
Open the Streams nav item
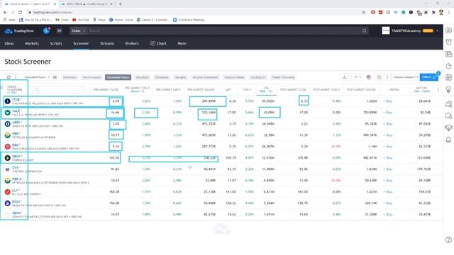pos(107,43)
